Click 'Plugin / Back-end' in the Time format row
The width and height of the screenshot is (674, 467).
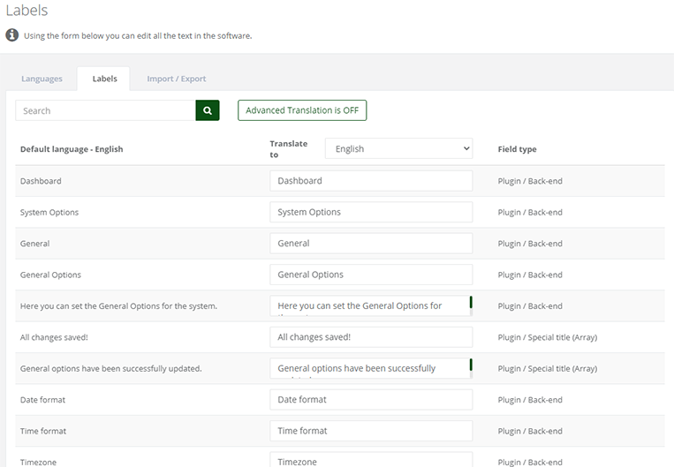pos(530,431)
